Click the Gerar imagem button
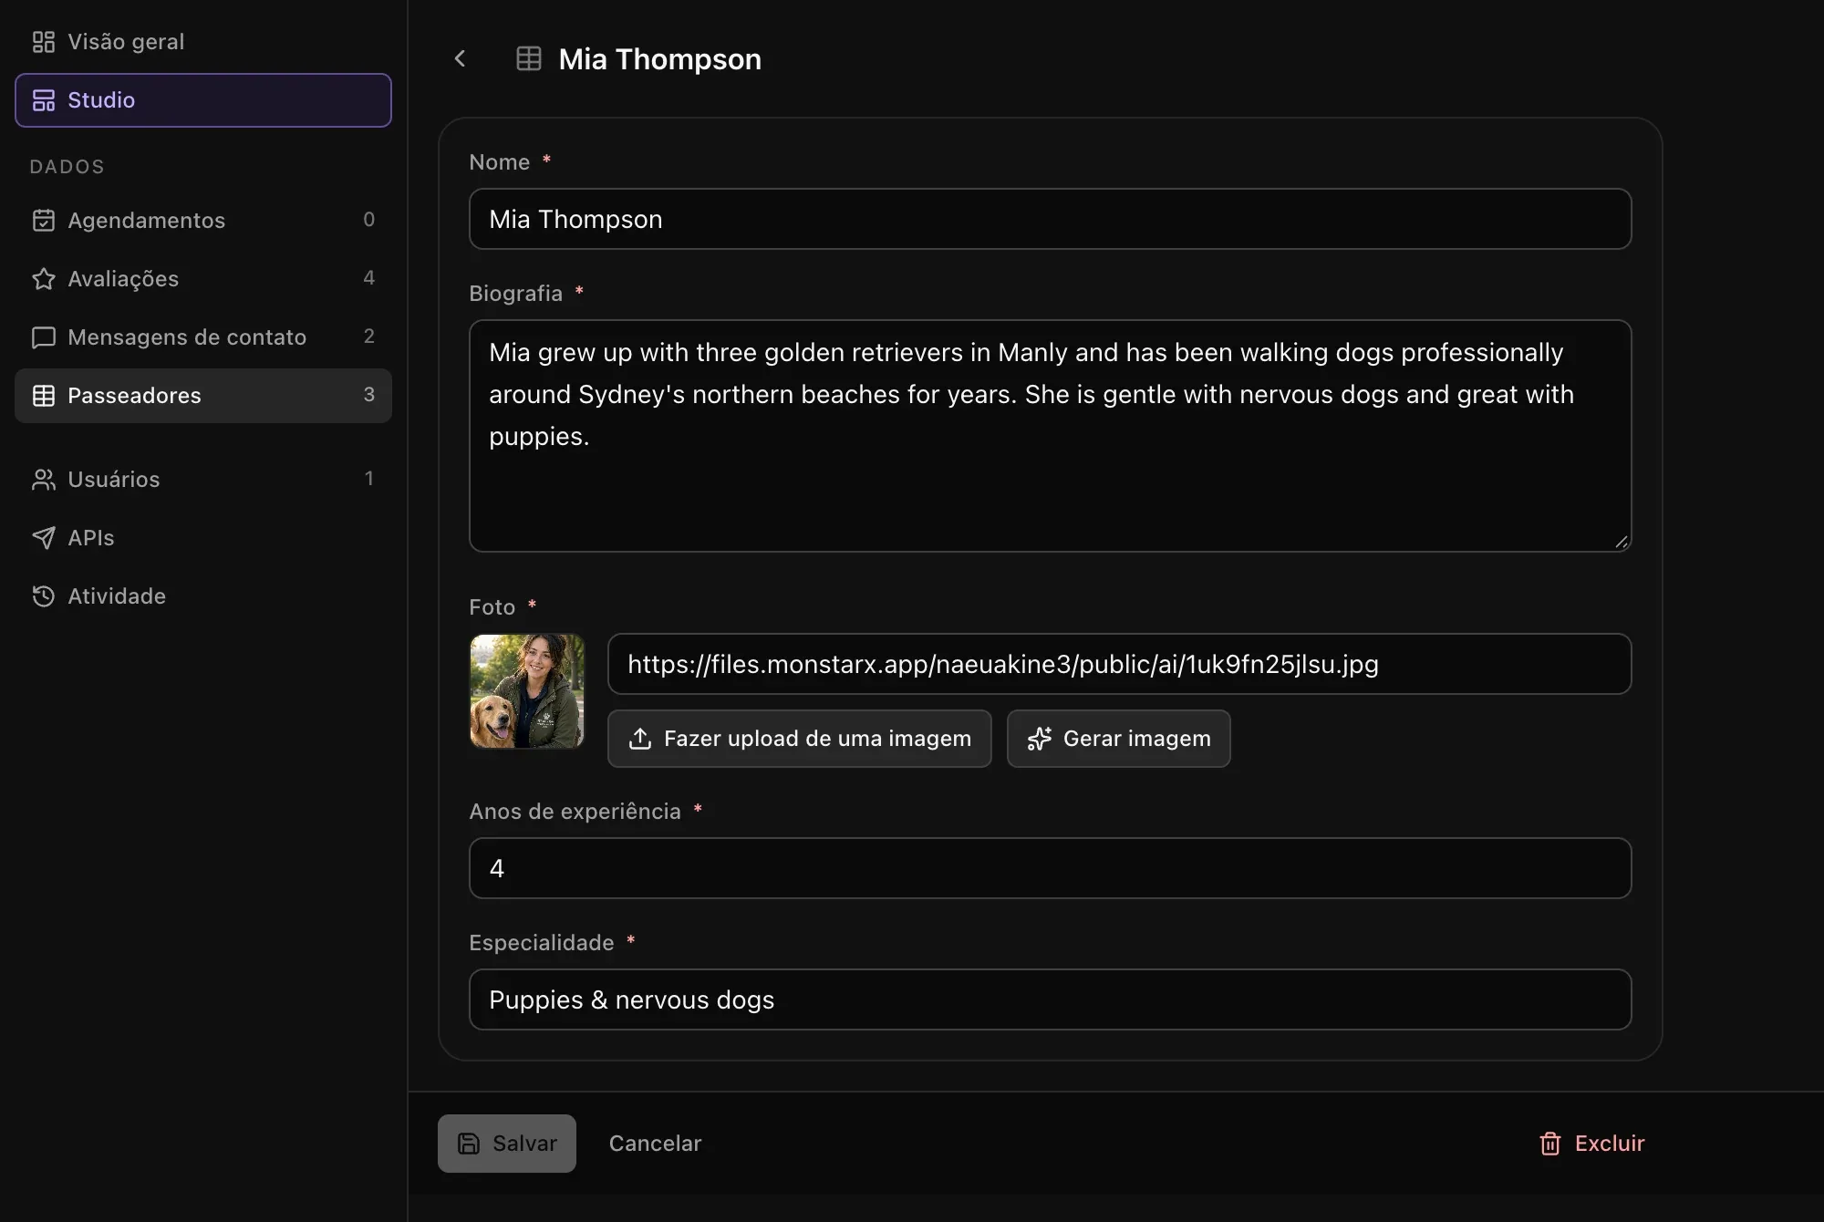Screen dimensions: 1824x1222 tap(1119, 739)
